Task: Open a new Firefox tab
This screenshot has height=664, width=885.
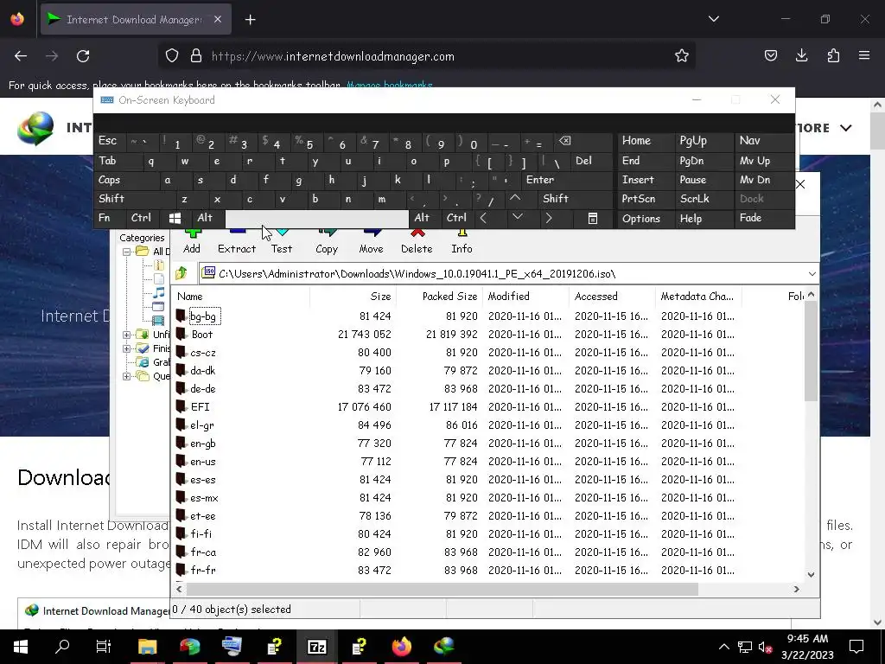Action: [250, 20]
